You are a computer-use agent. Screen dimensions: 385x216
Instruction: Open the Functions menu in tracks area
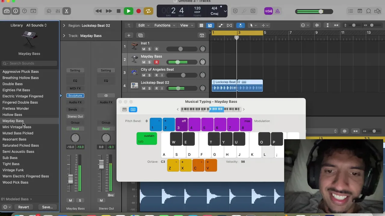164,25
